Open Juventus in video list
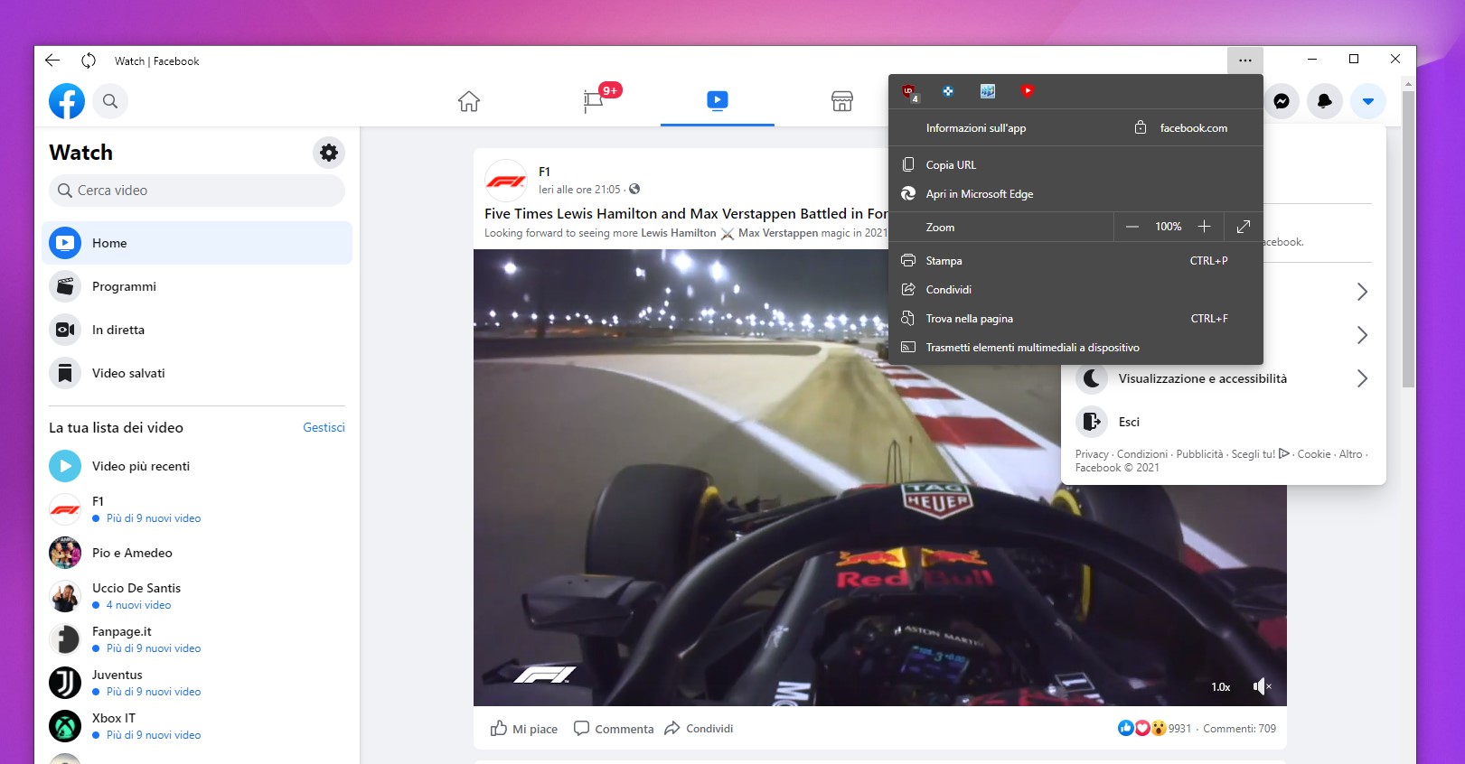The width and height of the screenshot is (1465, 764). (197, 683)
